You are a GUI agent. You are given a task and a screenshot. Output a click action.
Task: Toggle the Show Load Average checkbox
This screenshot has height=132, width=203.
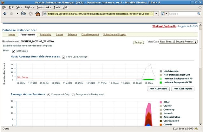click(63, 57)
